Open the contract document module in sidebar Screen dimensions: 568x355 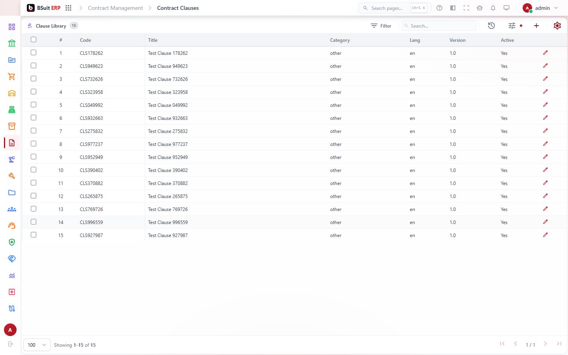12,143
